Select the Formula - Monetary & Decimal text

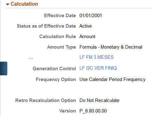(x=111, y=47)
